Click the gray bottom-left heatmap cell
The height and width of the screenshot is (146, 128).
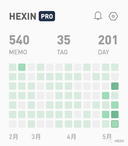pos(13,124)
